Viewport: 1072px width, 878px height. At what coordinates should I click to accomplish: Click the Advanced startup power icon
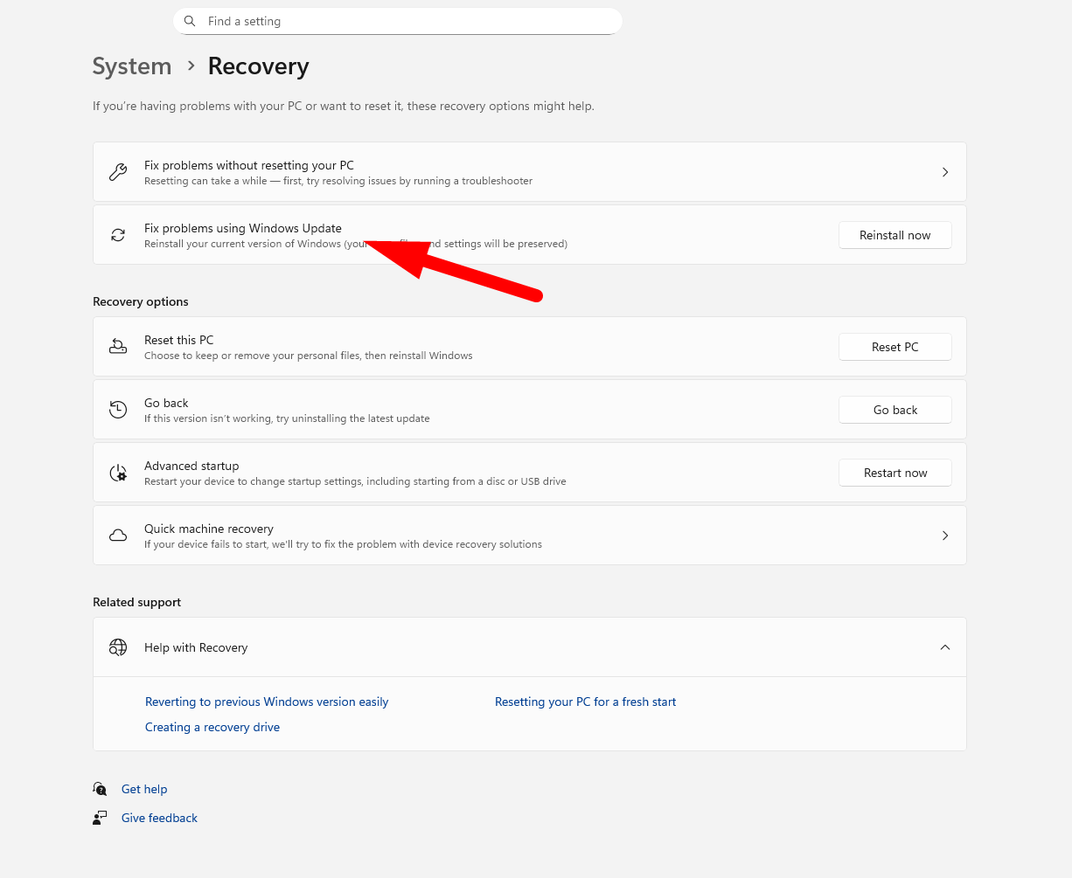[x=118, y=473]
